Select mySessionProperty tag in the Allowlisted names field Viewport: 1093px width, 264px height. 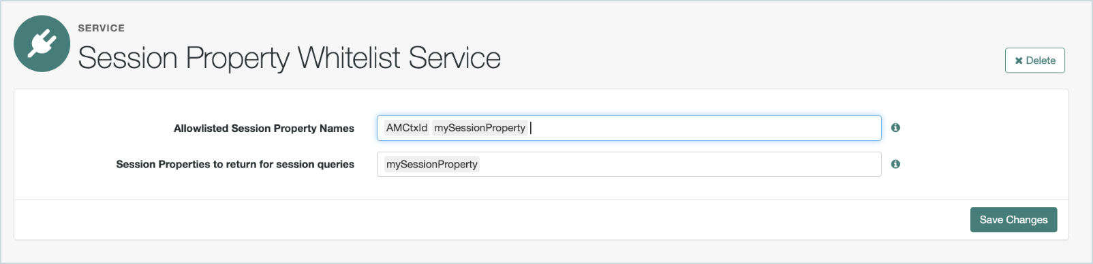point(480,128)
